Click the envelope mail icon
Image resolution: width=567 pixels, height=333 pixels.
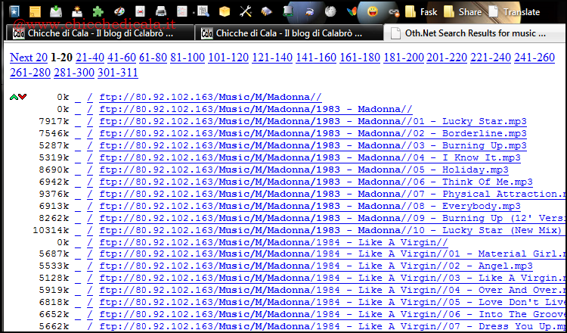point(141,11)
